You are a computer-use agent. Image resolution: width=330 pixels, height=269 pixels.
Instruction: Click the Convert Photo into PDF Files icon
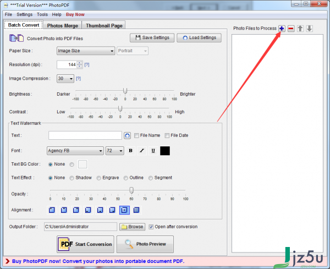coord(16,39)
